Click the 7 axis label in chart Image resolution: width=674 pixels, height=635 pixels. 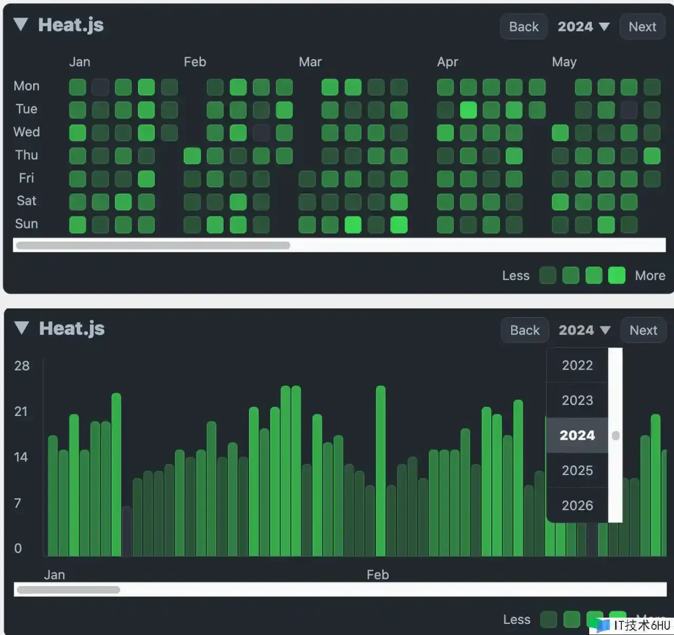pos(18,503)
